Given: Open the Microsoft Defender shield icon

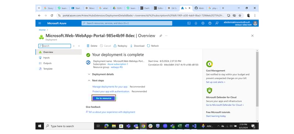Looking at the screenshot, I should click(209, 91).
